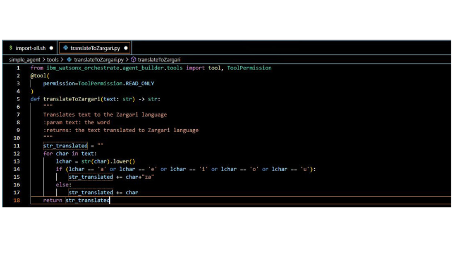Click the 'else:' keyword on line 16
Viewport: 453px width, 254px height.
pyautogui.click(x=63, y=185)
